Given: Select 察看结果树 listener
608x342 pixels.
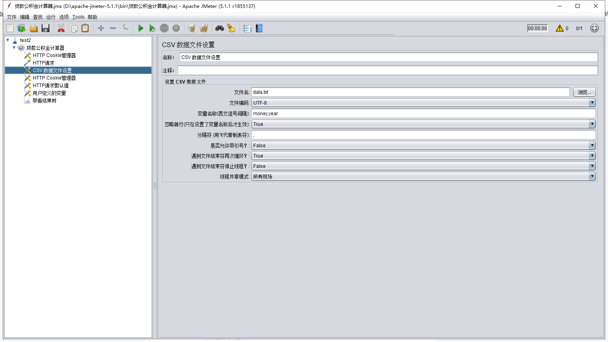Looking at the screenshot, I should 44,101.
